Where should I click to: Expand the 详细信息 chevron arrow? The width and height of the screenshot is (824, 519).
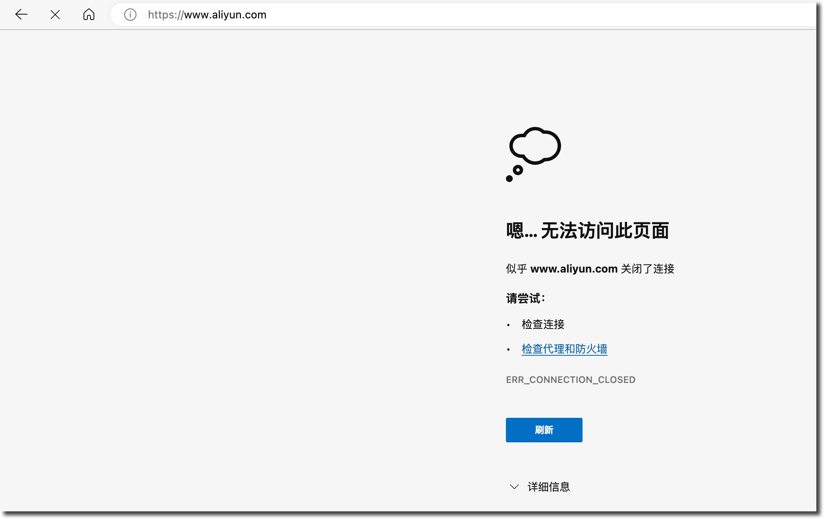pyautogui.click(x=514, y=487)
